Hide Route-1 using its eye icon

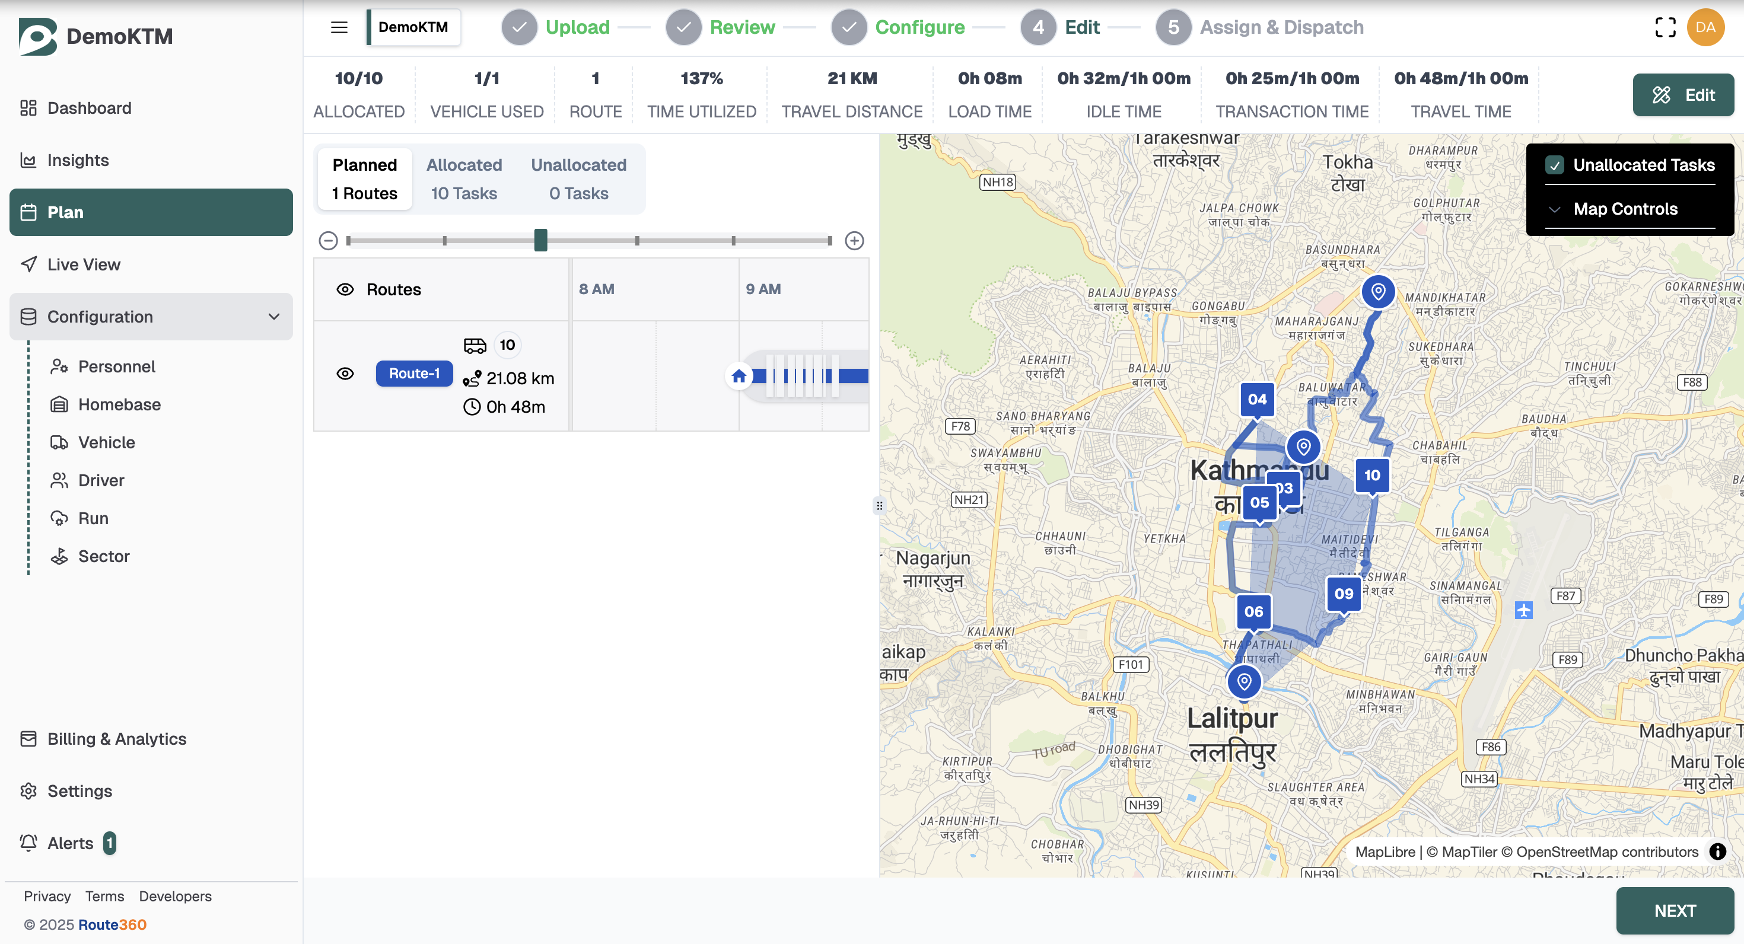345,374
